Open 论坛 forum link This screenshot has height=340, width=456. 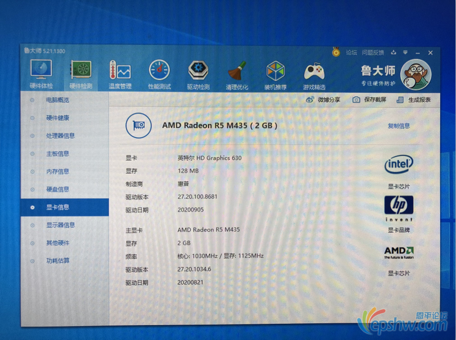click(351, 52)
